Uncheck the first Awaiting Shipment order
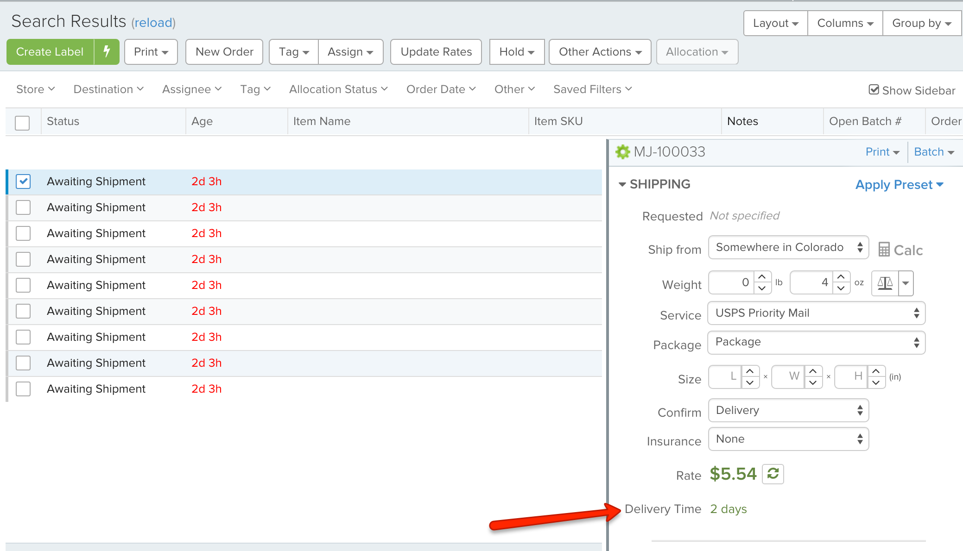This screenshot has height=551, width=963. (x=23, y=182)
